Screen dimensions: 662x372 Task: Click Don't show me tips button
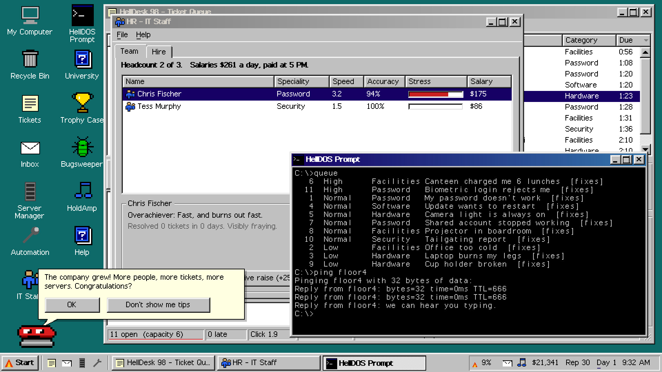click(x=158, y=305)
